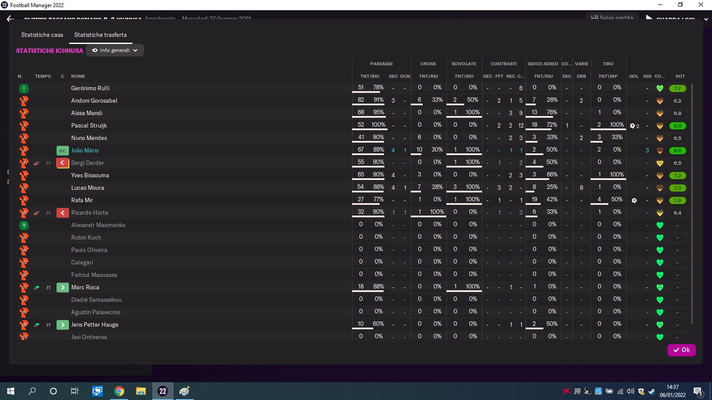Image resolution: width=712 pixels, height=400 pixels.
Task: Click the orange kit icon beside Andoni Gorosabel
Action: 23,101
